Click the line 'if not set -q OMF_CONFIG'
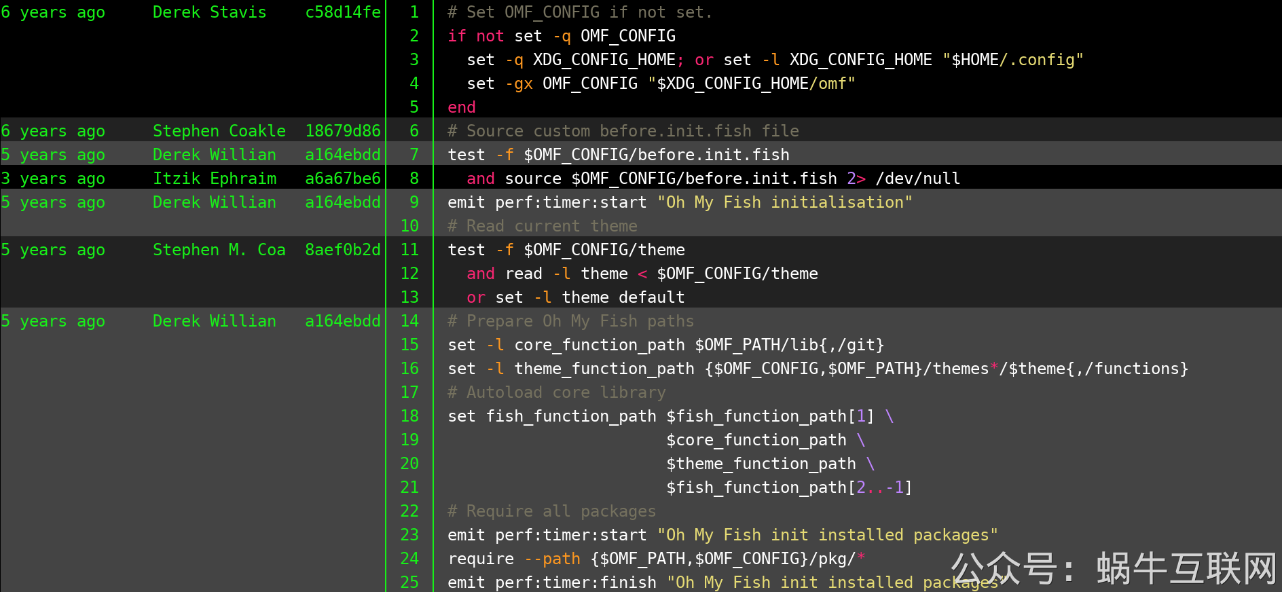This screenshot has height=592, width=1282. pos(562,36)
